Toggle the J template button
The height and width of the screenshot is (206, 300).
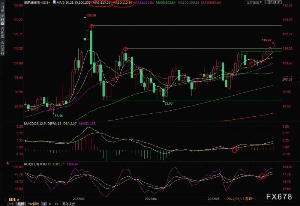pos(44,204)
